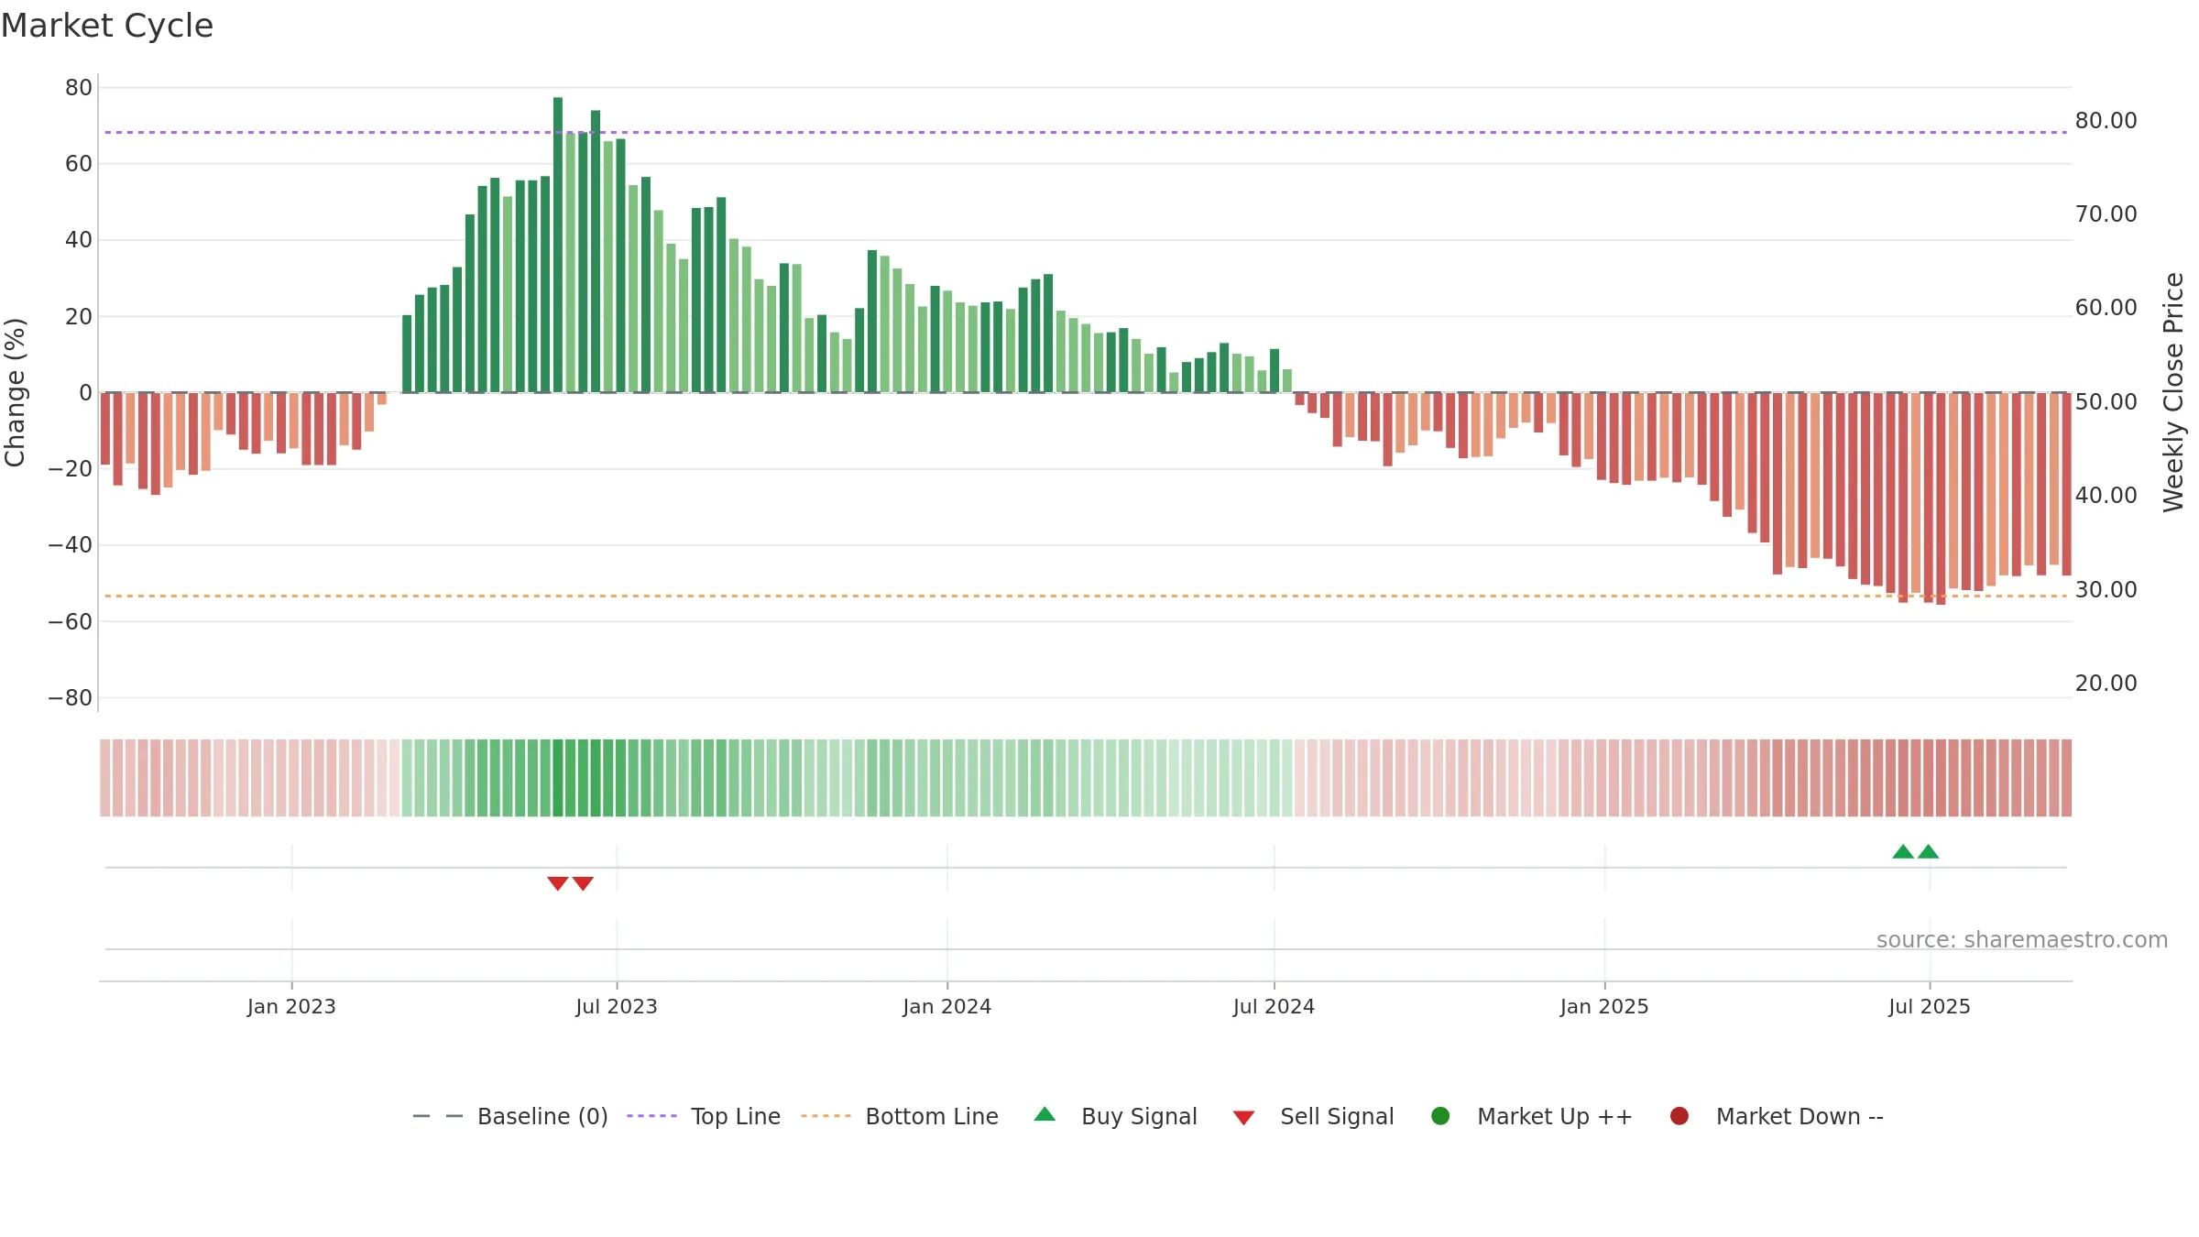Click the 50.00 price tick on right axis
The height and width of the screenshot is (1237, 2199).
(2106, 401)
